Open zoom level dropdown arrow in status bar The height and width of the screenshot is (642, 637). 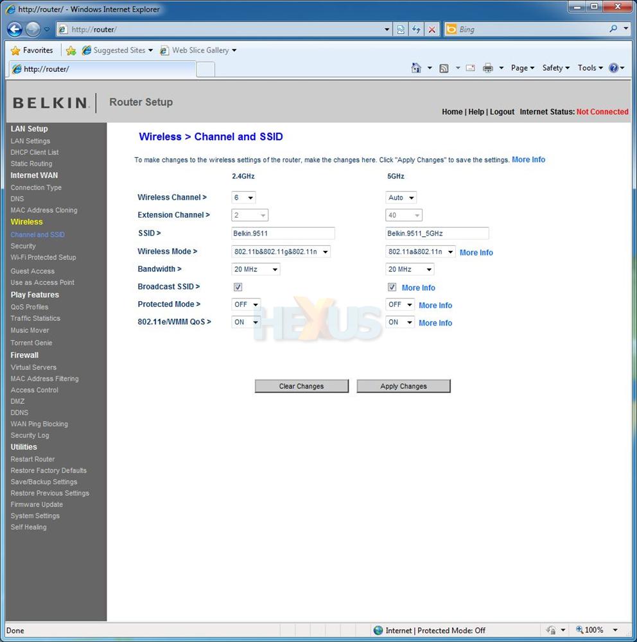[615, 630]
